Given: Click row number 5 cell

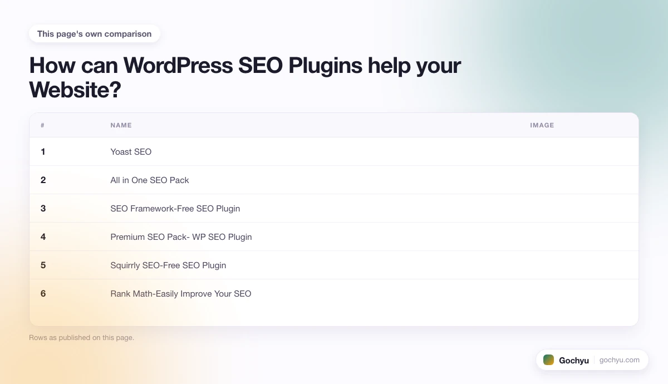Looking at the screenshot, I should [x=43, y=265].
